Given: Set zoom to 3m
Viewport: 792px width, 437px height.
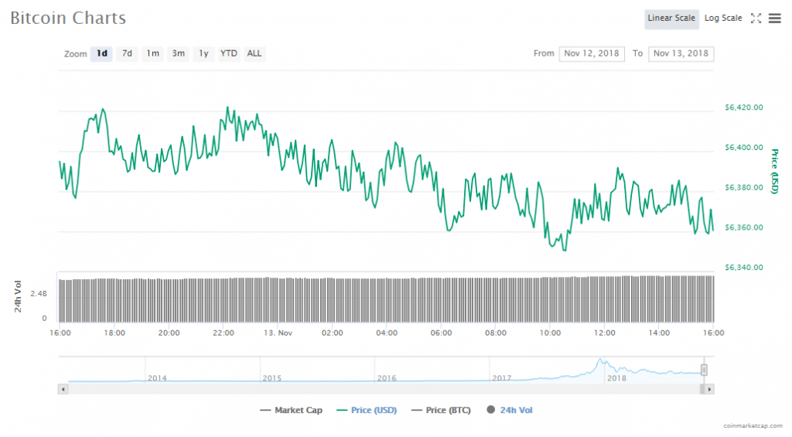Looking at the screenshot, I should [178, 53].
